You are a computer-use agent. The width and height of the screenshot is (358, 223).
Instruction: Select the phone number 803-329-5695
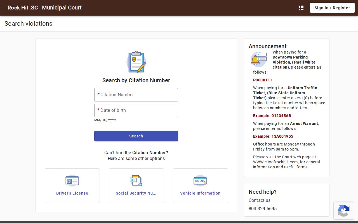(263, 209)
